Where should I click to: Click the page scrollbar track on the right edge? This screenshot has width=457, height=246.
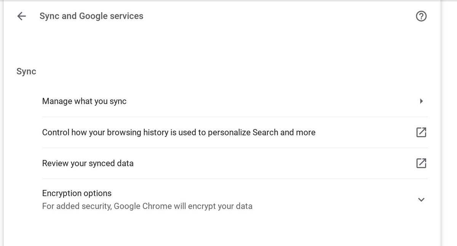tap(449, 123)
